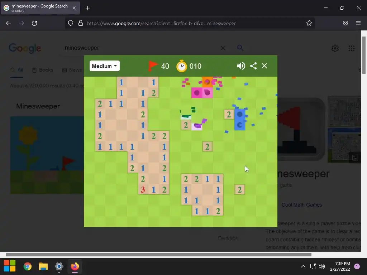Close the minesweeper Google Search tab
The width and height of the screenshot is (367, 275).
tap(74, 8)
